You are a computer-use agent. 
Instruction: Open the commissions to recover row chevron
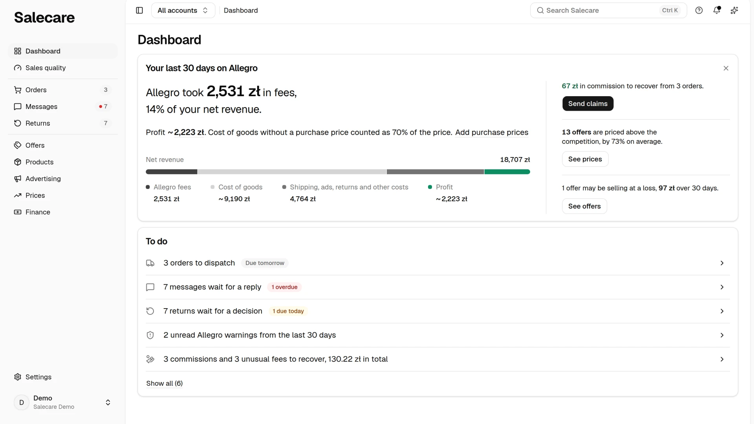(x=722, y=359)
